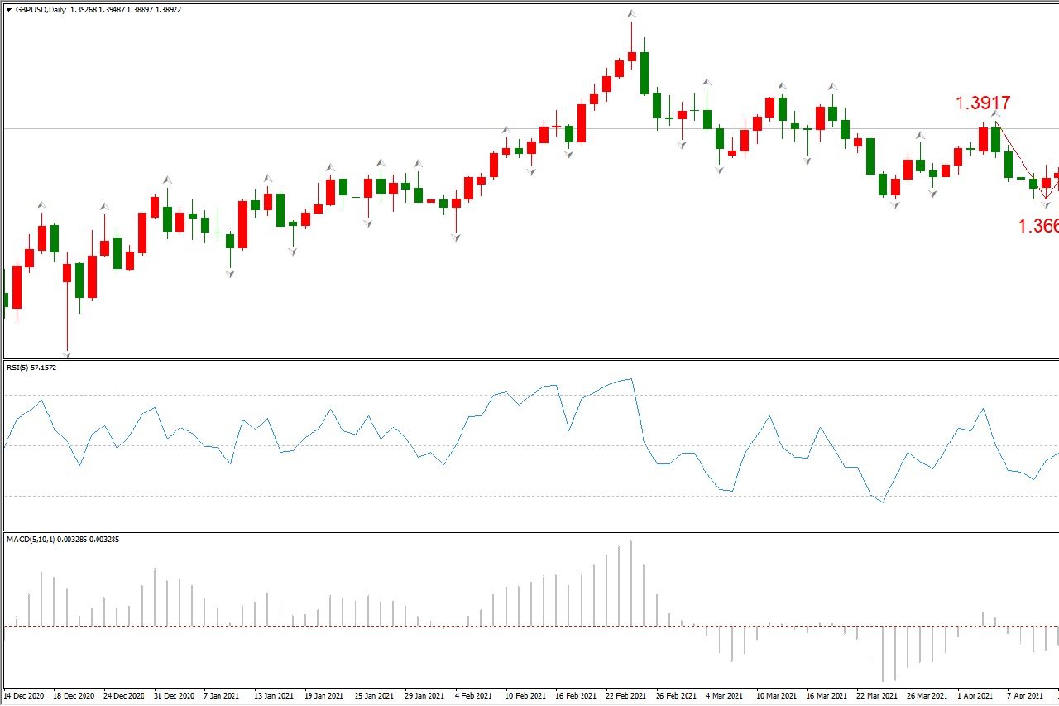The width and height of the screenshot is (1059, 706).
Task: Click the up fractal arrow above the chart's highest peak
Action: [631, 14]
